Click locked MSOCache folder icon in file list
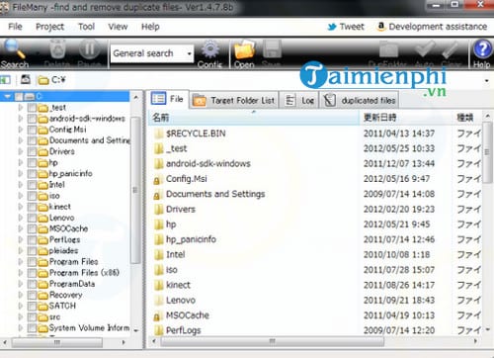 click(x=157, y=316)
